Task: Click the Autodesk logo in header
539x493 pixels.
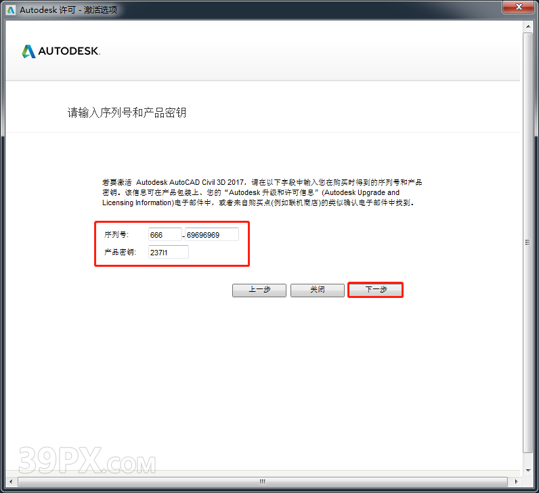Action: [61, 51]
